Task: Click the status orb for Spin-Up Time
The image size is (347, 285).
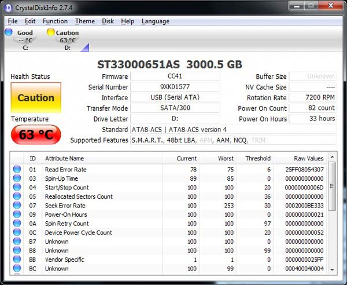Action: (17, 178)
